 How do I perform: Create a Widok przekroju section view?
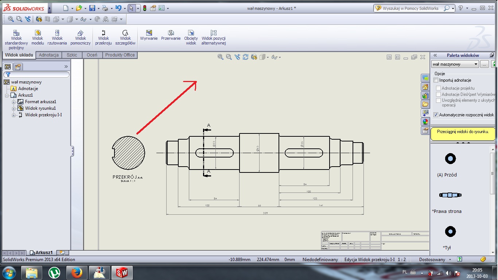[x=104, y=38]
